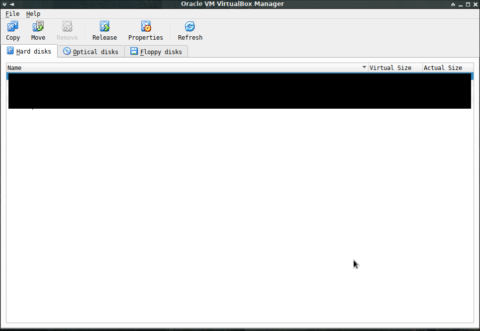This screenshot has width=480, height=331.
Task: Open the window menu arrow in title bar
Action: click(4, 4)
